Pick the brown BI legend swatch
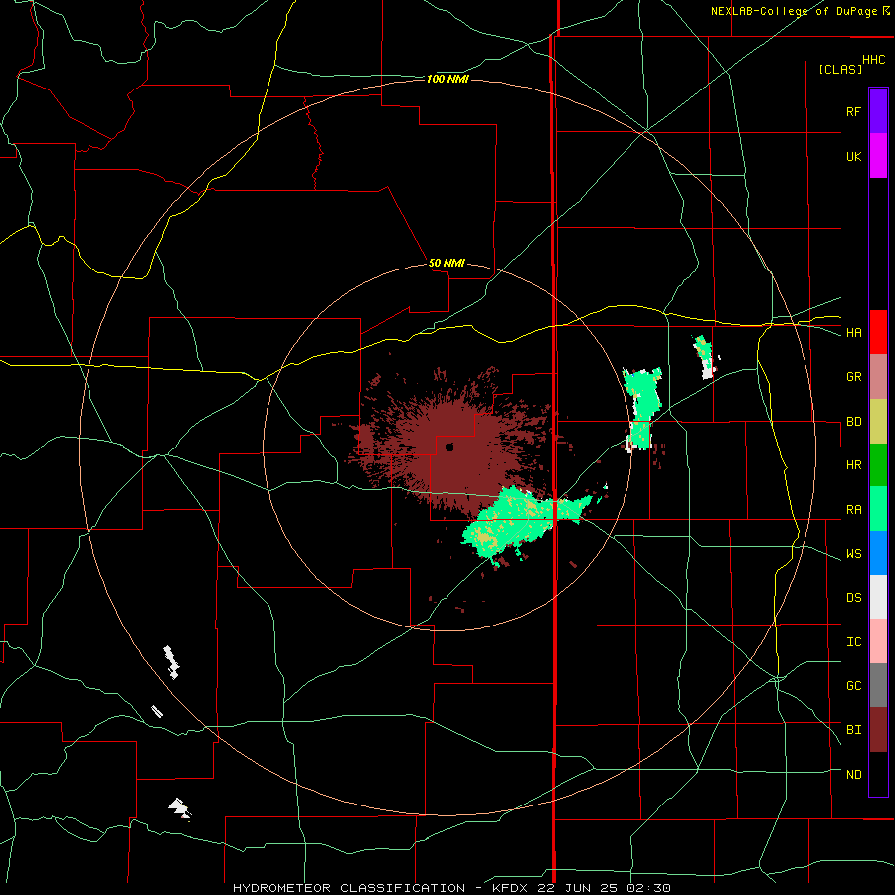895x895 pixels. [878, 730]
